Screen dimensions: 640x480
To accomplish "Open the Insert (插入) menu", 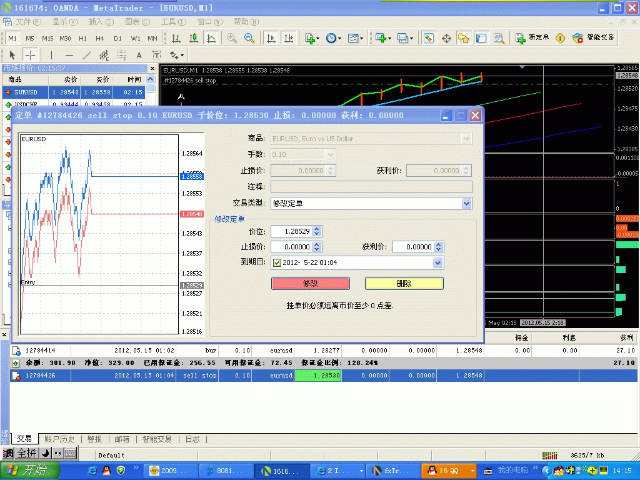I will 101,22.
